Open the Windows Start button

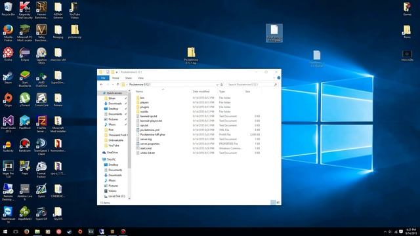[x=5, y=231]
